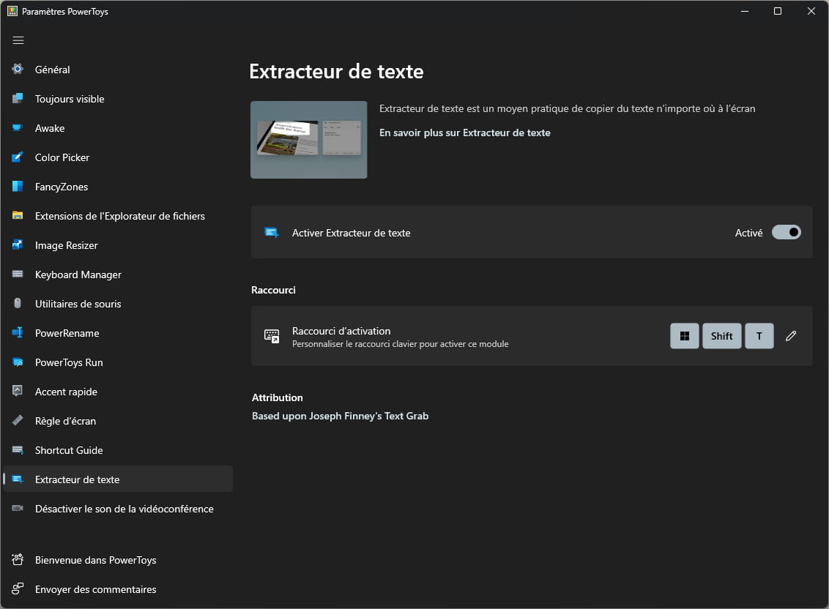Click the Color Picker icon
This screenshot has height=609, width=829.
18,157
